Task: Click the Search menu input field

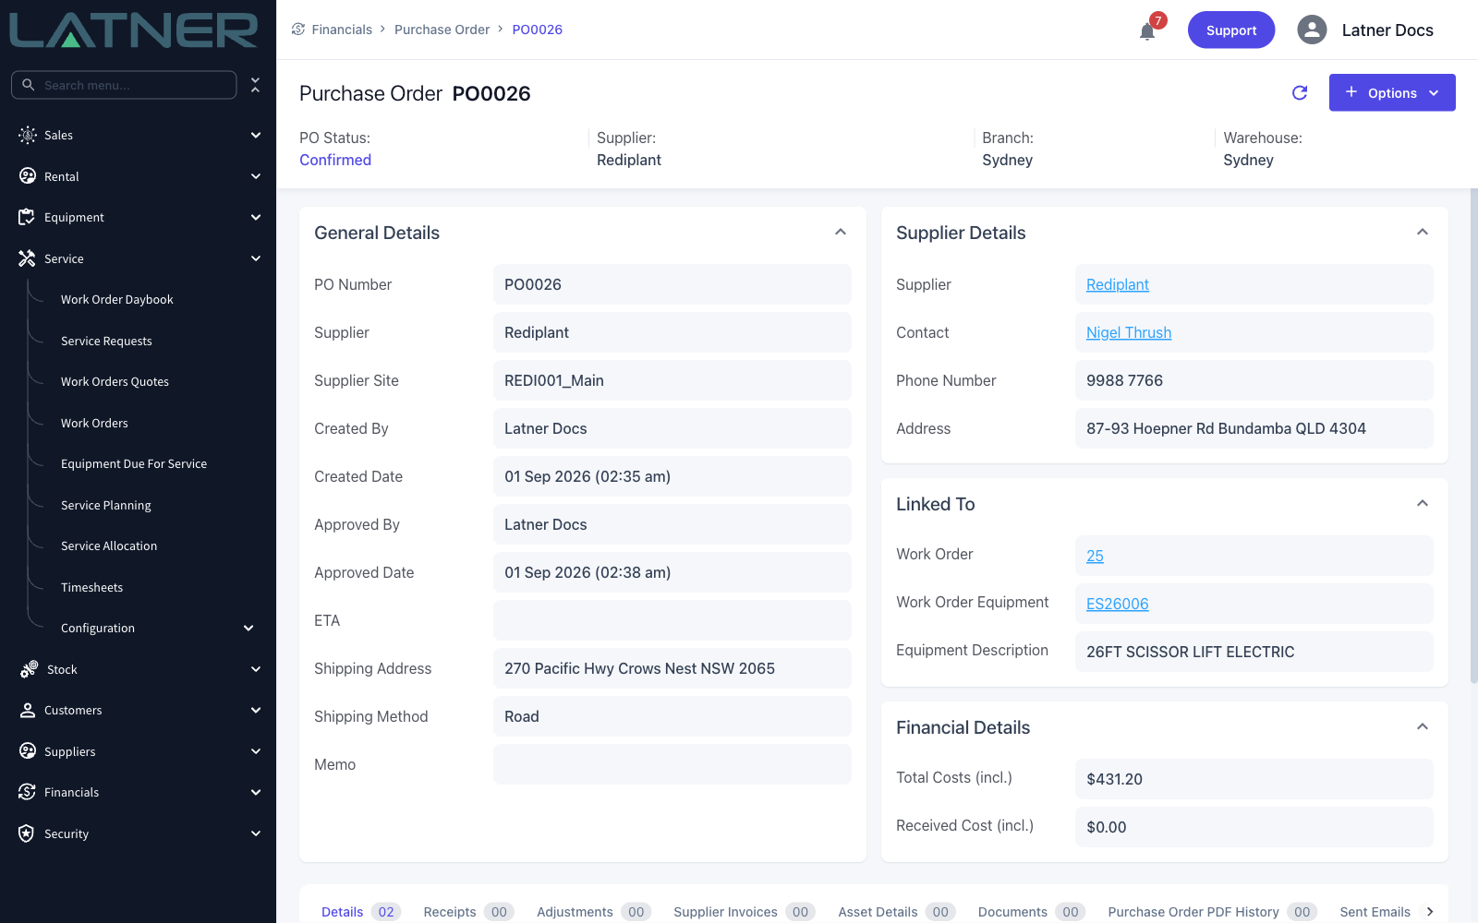Action: [x=124, y=85]
